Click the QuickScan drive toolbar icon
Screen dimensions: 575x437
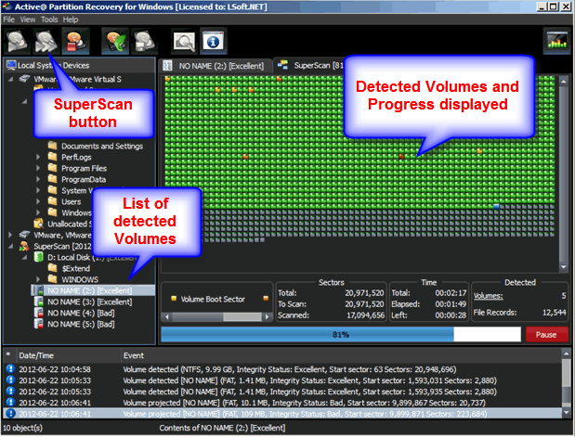pyautogui.click(x=18, y=41)
